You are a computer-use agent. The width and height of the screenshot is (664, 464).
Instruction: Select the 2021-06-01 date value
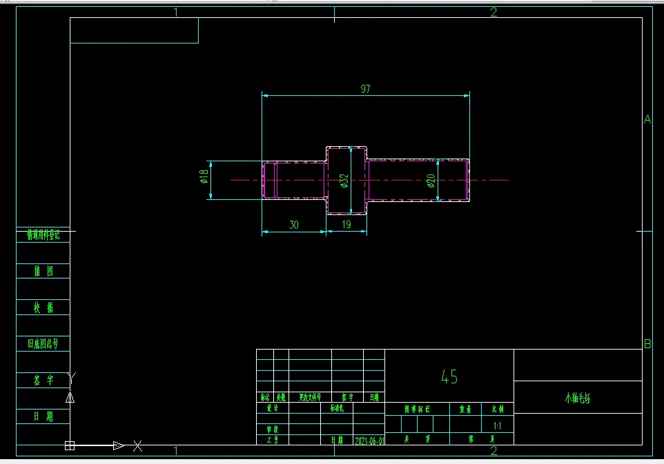(x=369, y=441)
